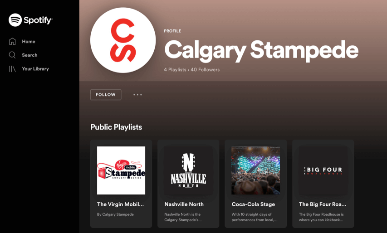Open the Coca-Cola Stage concert photo
The image size is (387, 233).
pos(256,170)
